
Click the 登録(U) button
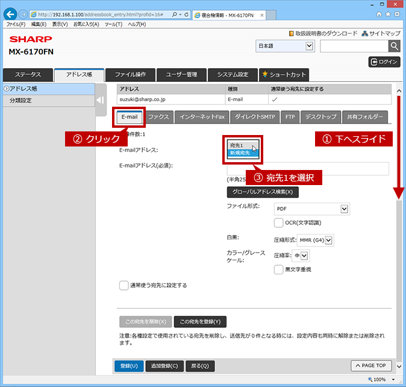[x=129, y=366]
